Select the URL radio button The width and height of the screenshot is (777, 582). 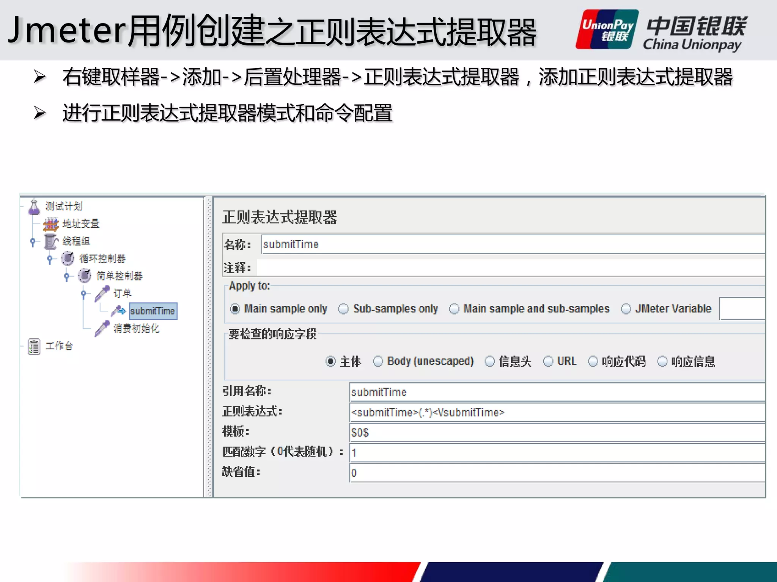[548, 361]
